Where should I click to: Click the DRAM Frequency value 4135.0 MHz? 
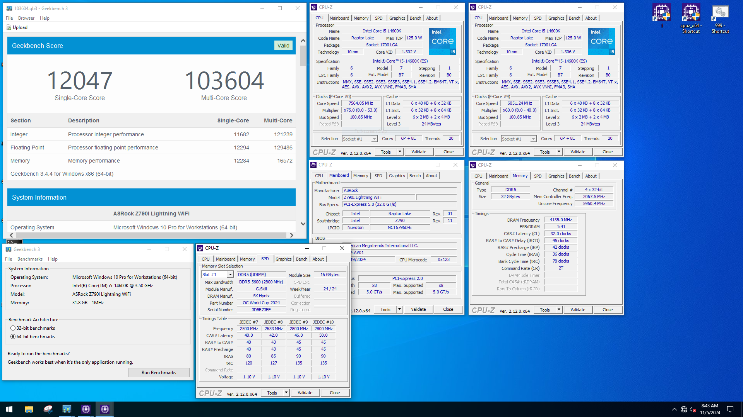[x=561, y=220]
